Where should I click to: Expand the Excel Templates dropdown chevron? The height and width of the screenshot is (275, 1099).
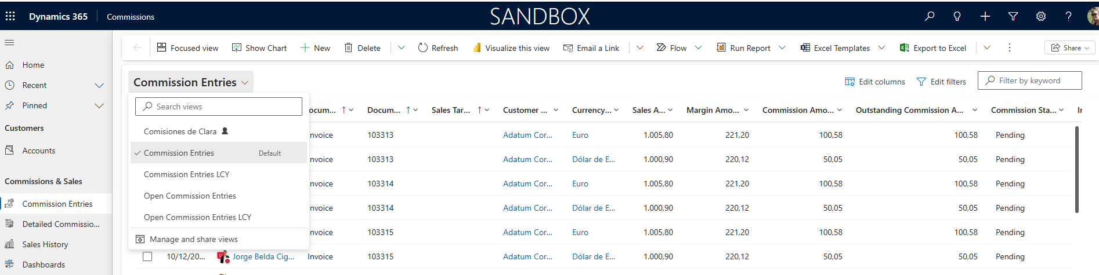click(882, 47)
